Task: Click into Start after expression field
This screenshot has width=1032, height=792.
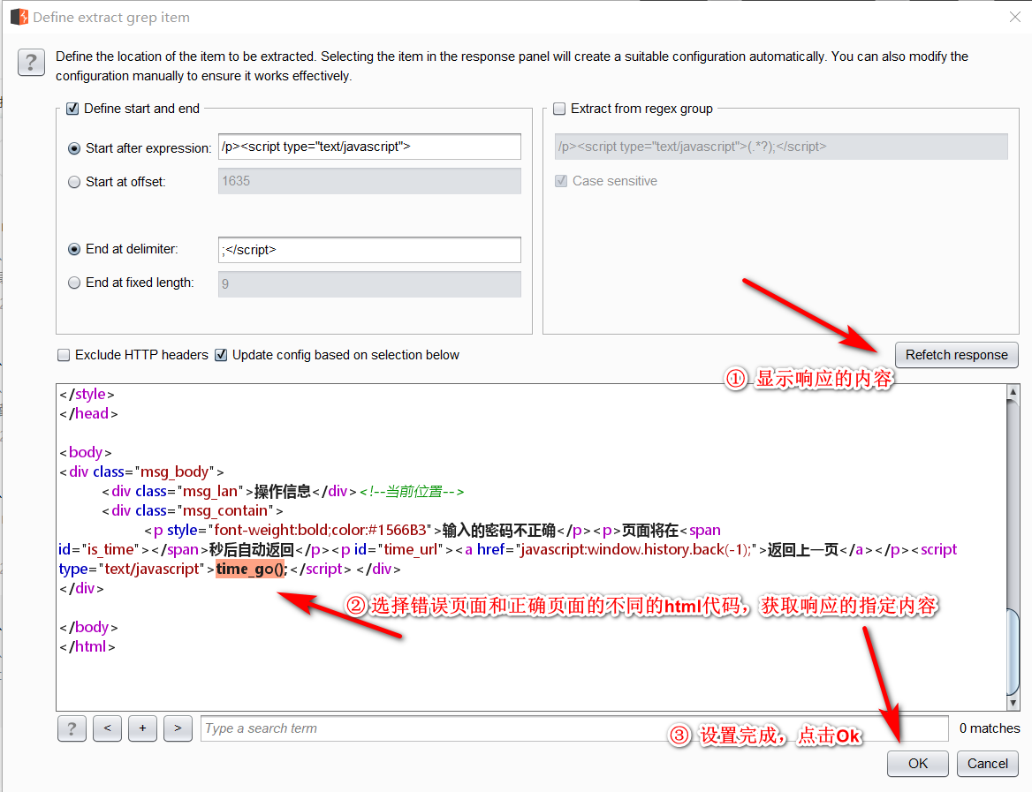Action: pyautogui.click(x=369, y=147)
